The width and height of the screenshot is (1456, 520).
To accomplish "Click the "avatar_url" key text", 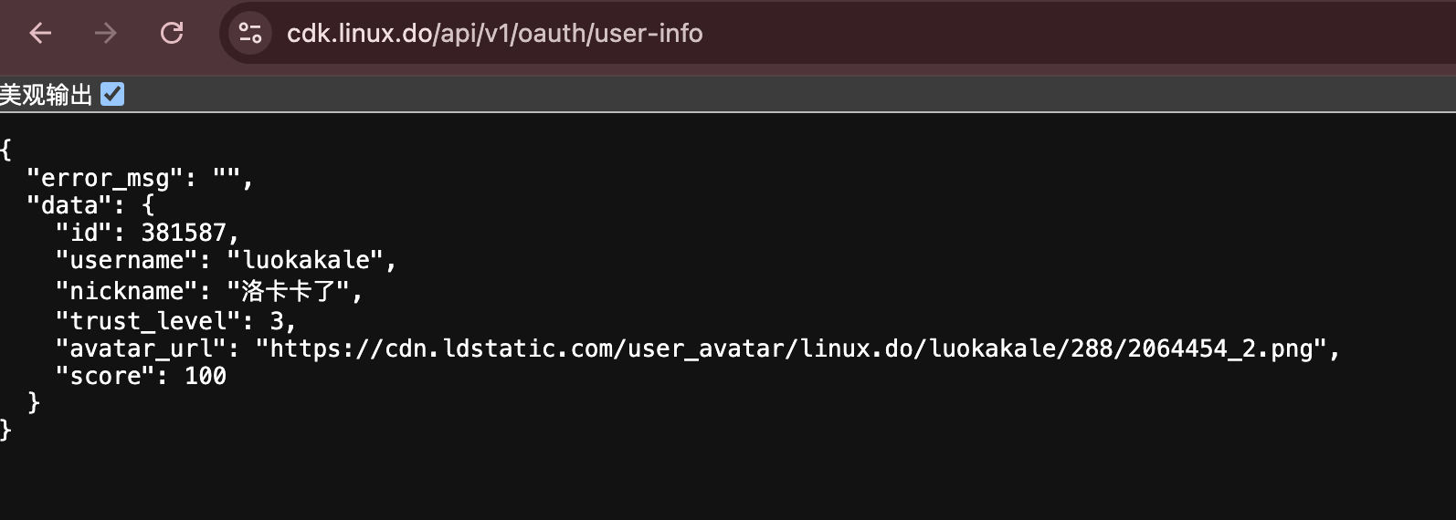I will [141, 348].
